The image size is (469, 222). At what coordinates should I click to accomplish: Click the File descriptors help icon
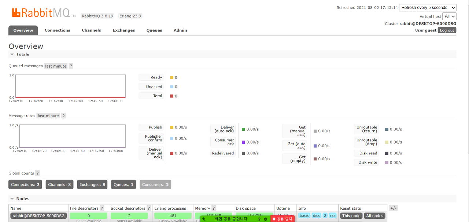[x=102, y=208]
